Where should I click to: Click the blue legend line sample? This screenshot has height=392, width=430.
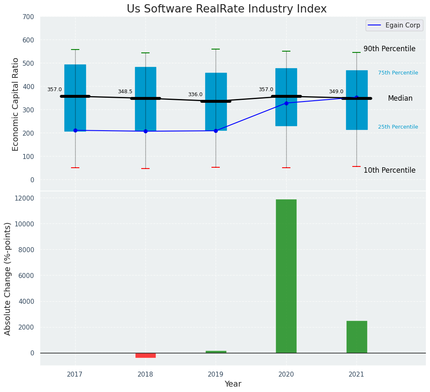[375, 25]
